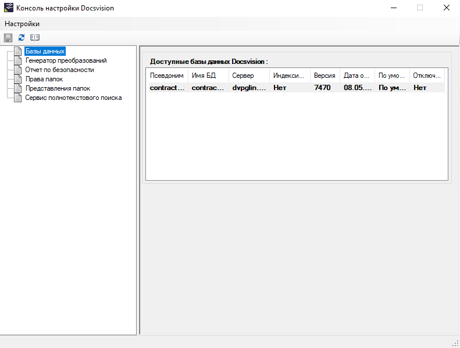Sort by the Псевдоним column header

(x=167, y=76)
